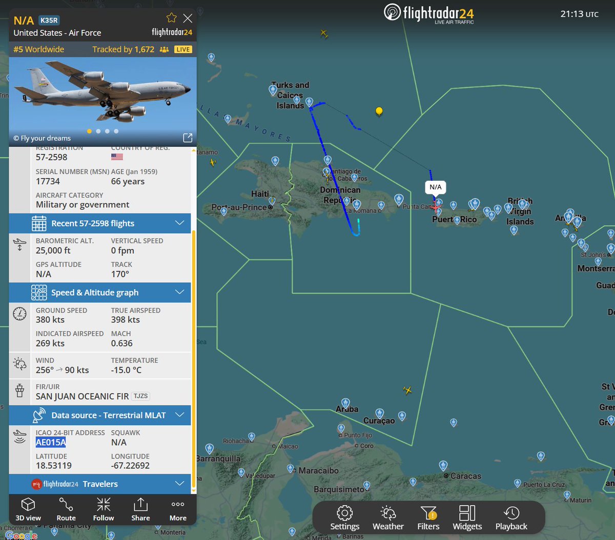The height and width of the screenshot is (540, 615).
Task: Click Mach value 0.636
Action: (122, 343)
